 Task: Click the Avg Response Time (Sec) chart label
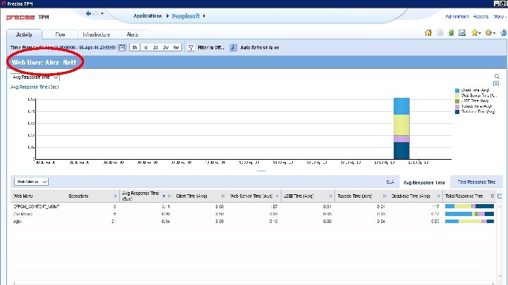pyautogui.click(x=35, y=87)
